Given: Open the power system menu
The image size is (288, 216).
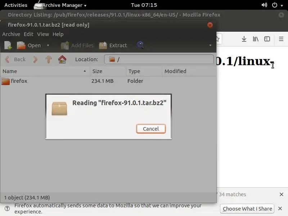Looking at the screenshot, I should point(277,5).
